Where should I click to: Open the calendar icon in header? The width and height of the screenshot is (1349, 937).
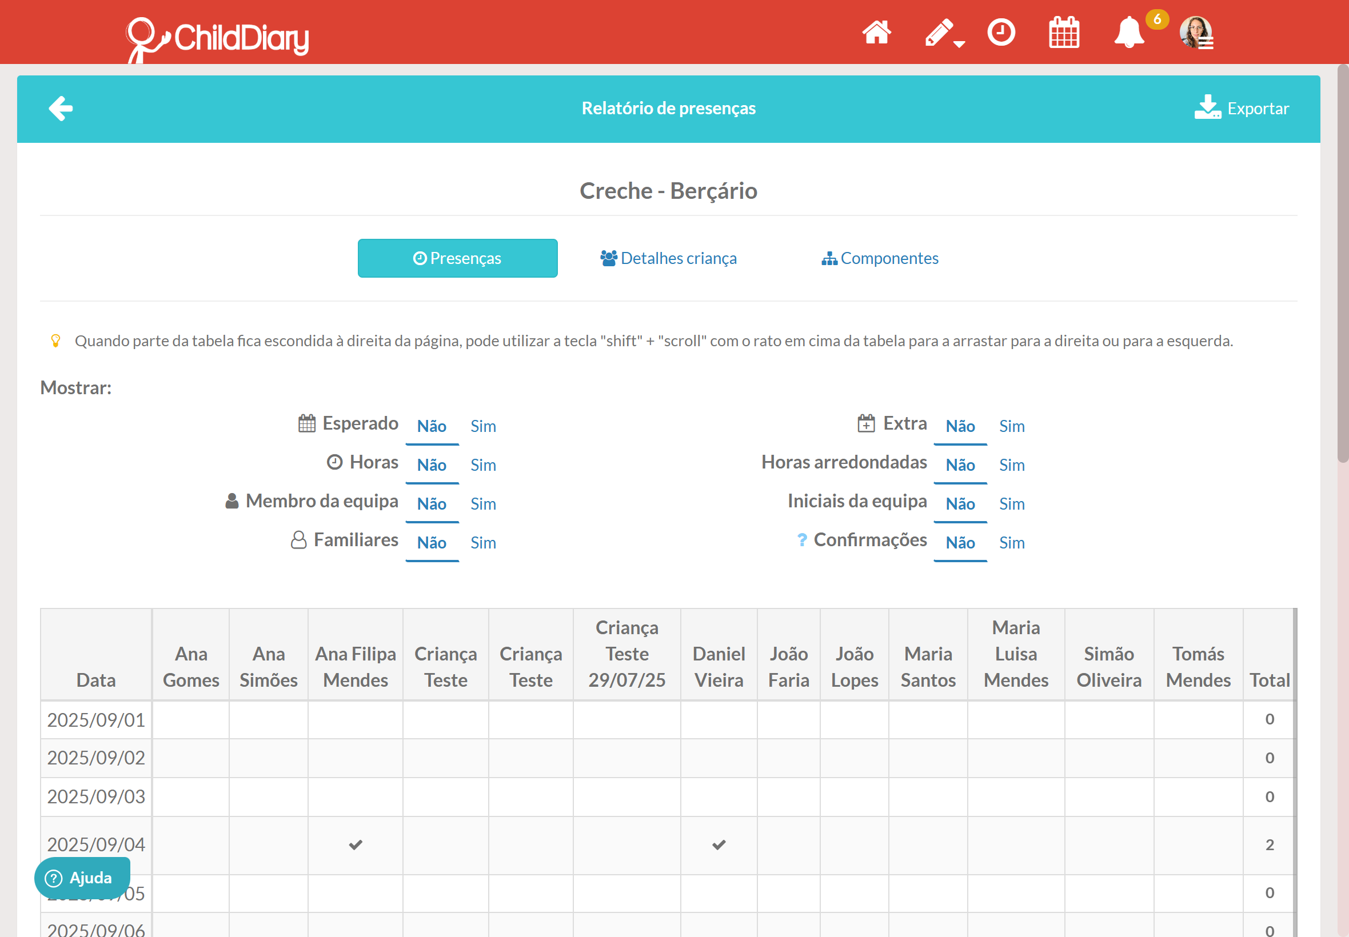pos(1064,33)
